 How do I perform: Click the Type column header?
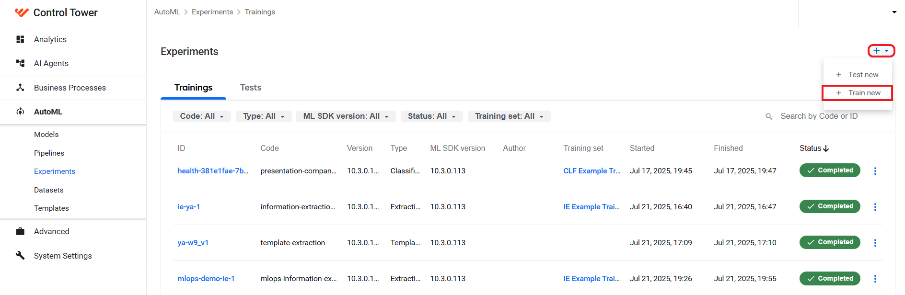tap(398, 148)
